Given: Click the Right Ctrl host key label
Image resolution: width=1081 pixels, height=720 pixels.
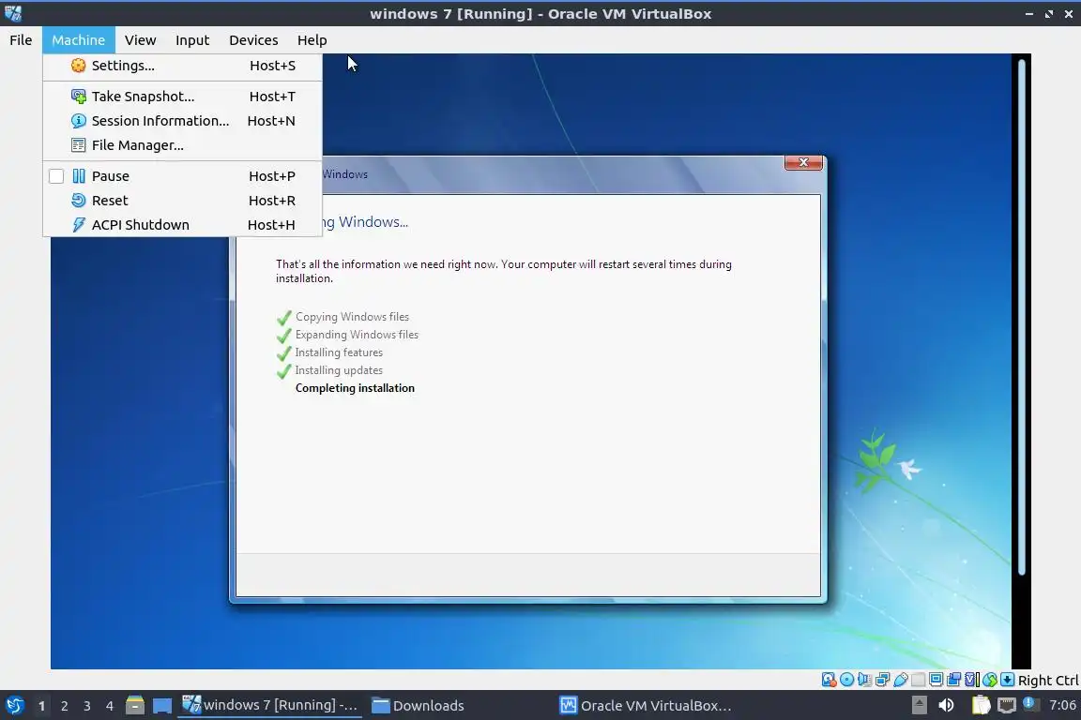Looking at the screenshot, I should tap(1048, 681).
